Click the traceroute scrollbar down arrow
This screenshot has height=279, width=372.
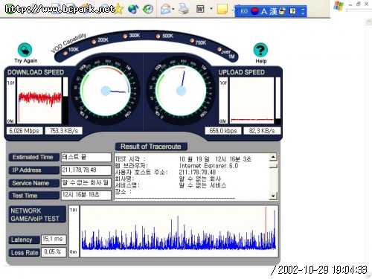pos(273,196)
